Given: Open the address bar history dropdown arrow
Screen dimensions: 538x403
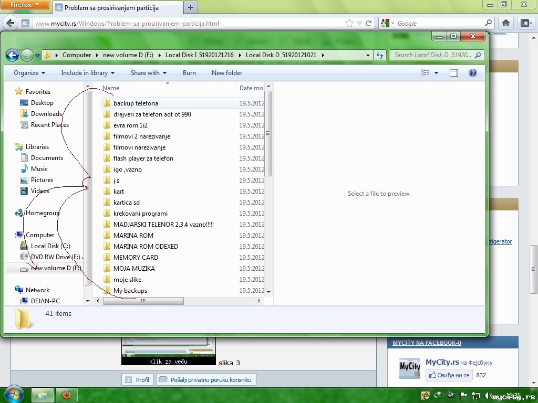Looking at the screenshot, I should click(368, 55).
